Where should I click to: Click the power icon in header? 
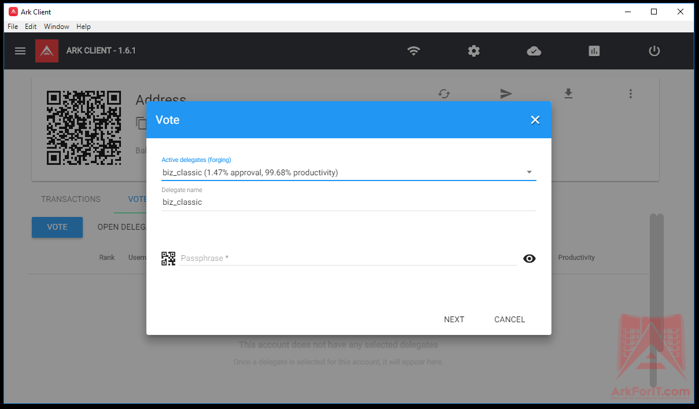pos(654,51)
